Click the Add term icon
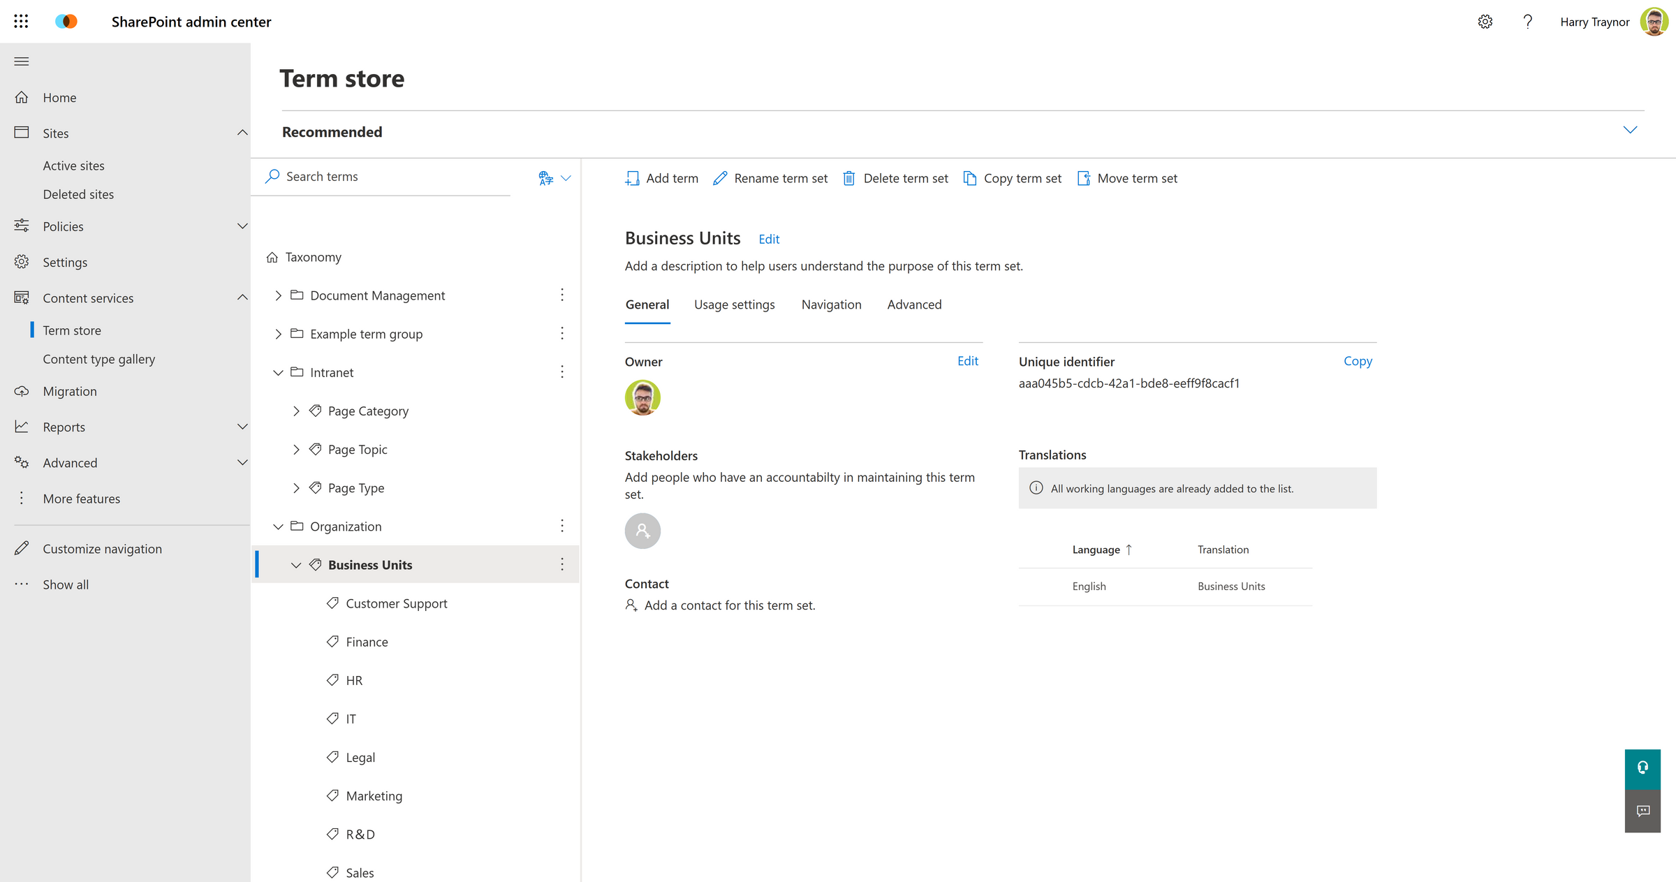Screen dimensions: 1676x882 tap(633, 178)
